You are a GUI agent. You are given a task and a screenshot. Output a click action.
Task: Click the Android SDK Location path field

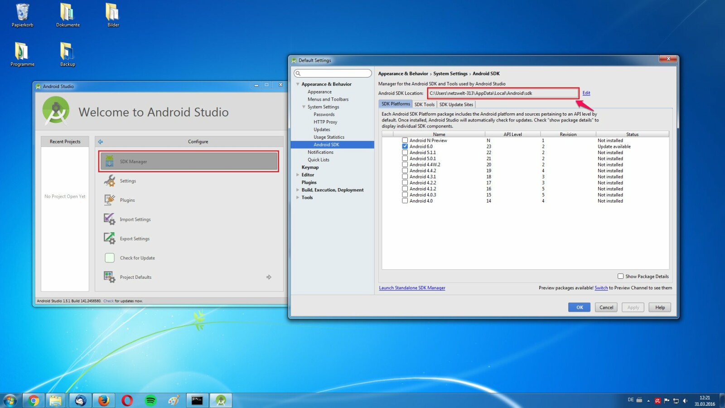tap(503, 93)
